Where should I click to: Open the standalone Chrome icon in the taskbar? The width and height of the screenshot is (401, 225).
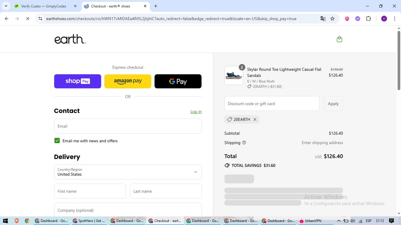(x=27, y=221)
